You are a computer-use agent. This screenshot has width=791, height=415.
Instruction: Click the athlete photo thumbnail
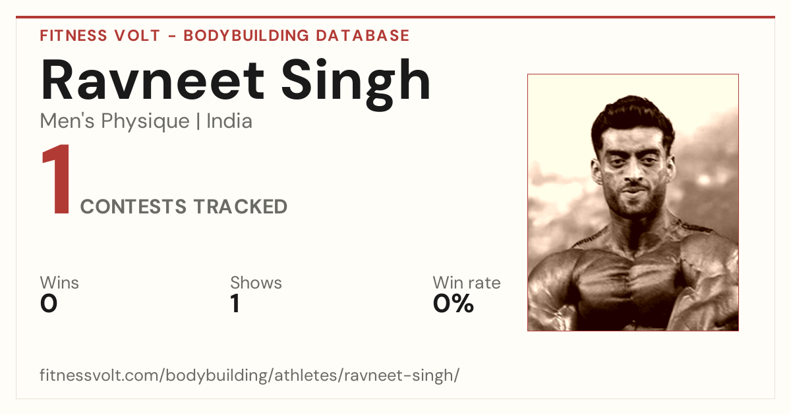[x=633, y=202]
